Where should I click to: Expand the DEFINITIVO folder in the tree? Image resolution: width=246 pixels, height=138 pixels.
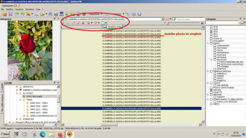coord(17,87)
